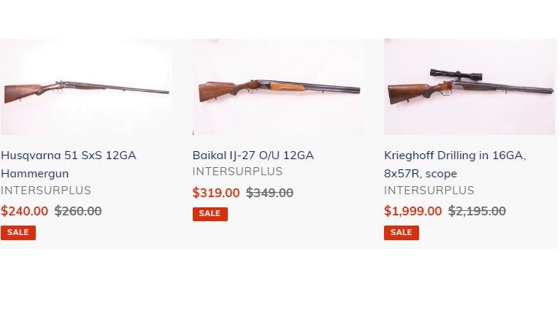Click the wooden stock of the Husqvarna shotgun
Image resolution: width=560 pixels, height=311 pixels.
coord(20,93)
